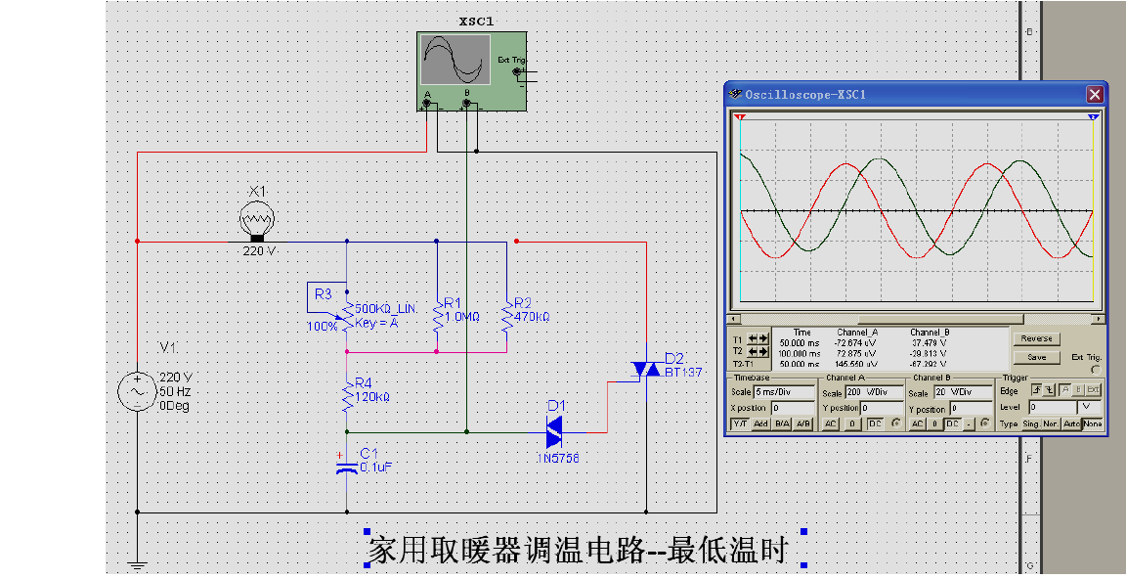This screenshot has width=1126, height=579.
Task: Move cursor T1 right with its arrow
Action: pos(763,339)
